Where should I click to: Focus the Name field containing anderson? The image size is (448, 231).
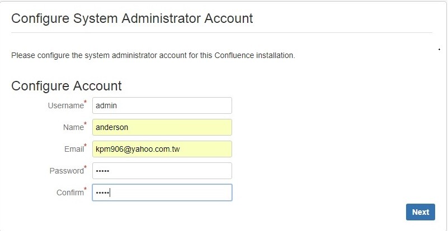162,127
